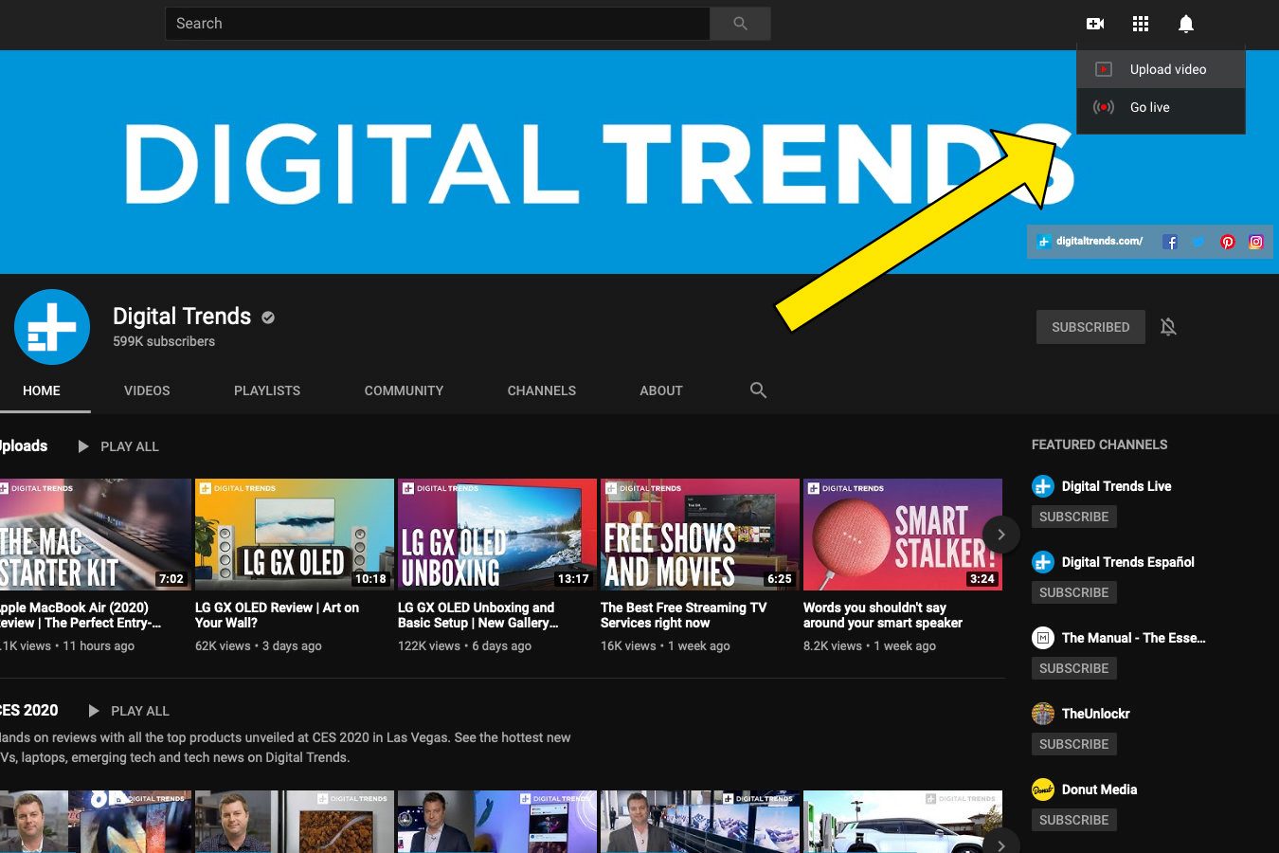Open the Donut Media channel link

click(x=1099, y=789)
